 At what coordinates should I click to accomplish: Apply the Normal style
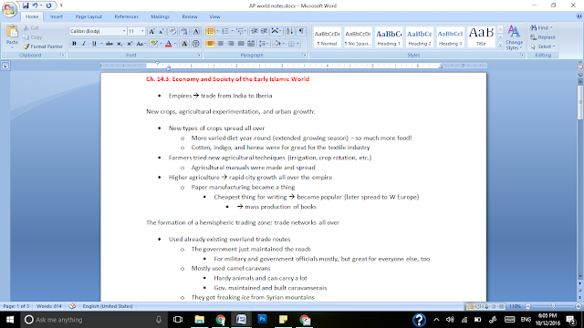[x=327, y=36]
